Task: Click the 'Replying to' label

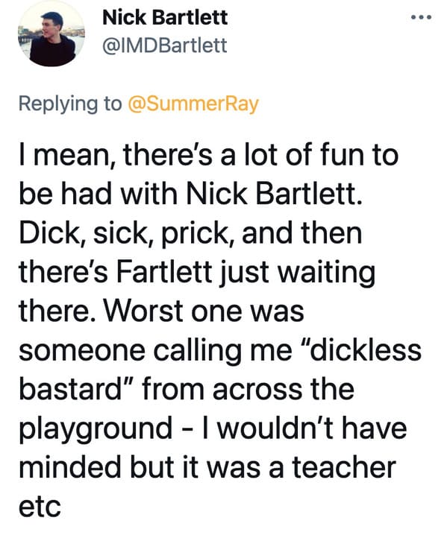Action: point(70,104)
